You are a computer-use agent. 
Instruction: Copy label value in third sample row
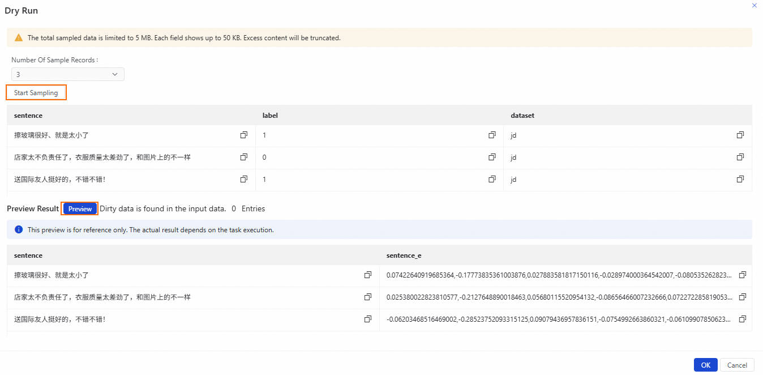492,179
